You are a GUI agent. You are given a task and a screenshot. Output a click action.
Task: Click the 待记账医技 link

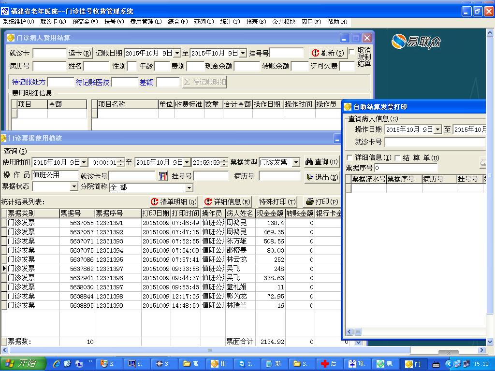click(x=92, y=82)
